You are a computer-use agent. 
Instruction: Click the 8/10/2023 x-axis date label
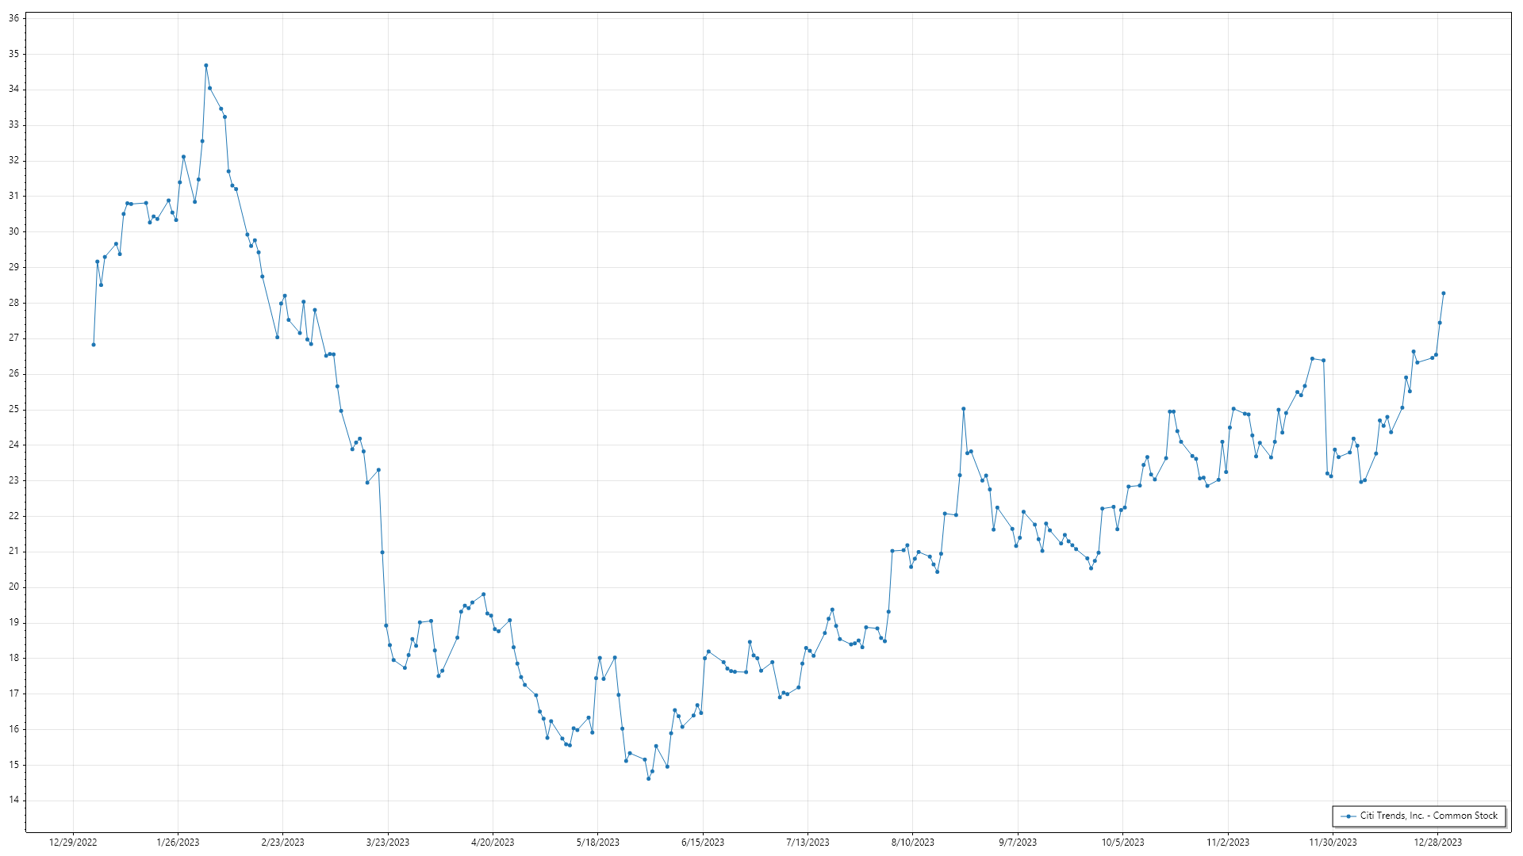913,843
